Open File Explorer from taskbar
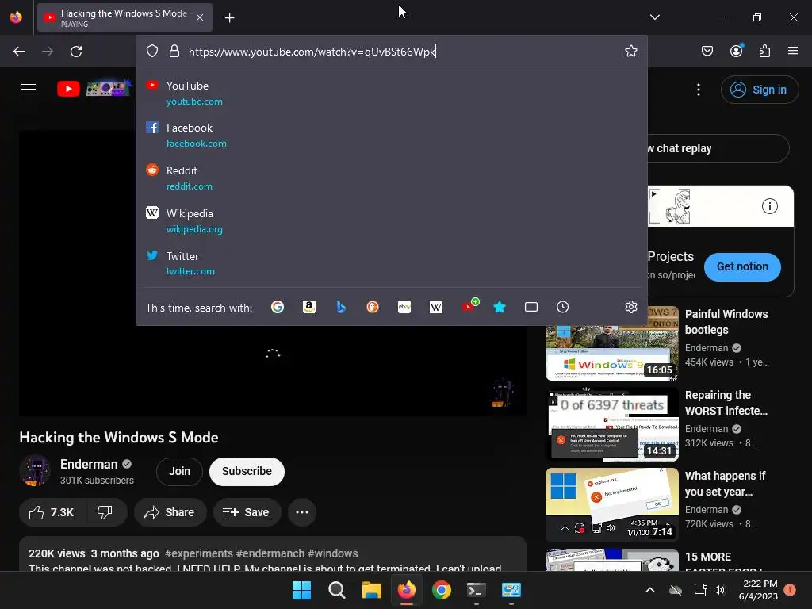The width and height of the screenshot is (812, 609). click(371, 590)
